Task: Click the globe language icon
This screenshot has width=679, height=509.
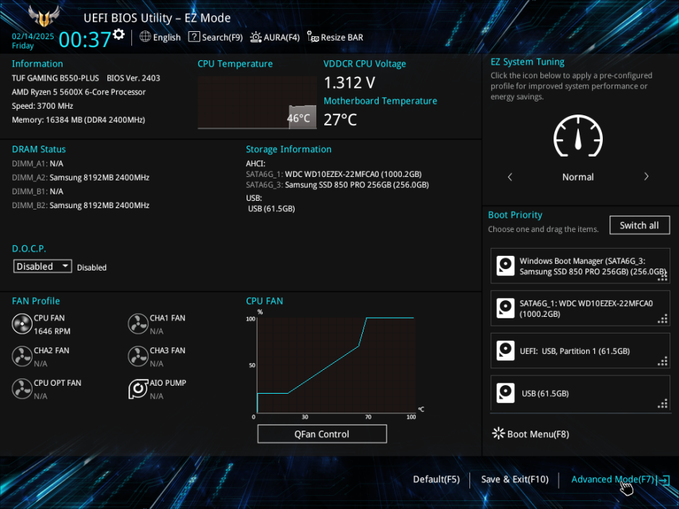Action: coord(145,37)
